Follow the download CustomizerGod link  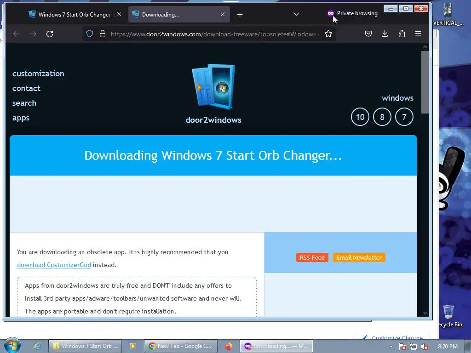[54, 265]
